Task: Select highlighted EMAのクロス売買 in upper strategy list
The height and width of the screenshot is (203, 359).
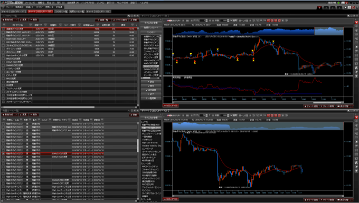Action: coord(151,66)
